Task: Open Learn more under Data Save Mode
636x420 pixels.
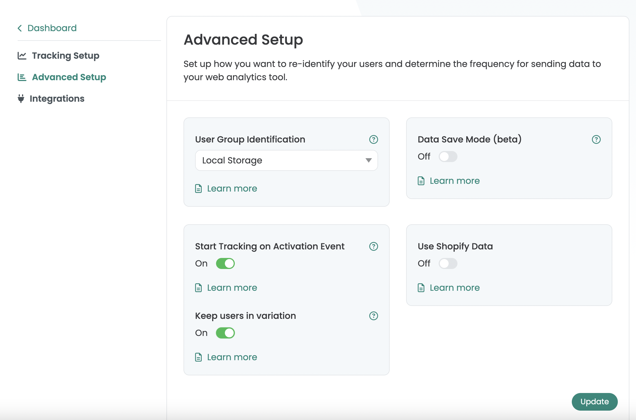Action: tap(455, 181)
